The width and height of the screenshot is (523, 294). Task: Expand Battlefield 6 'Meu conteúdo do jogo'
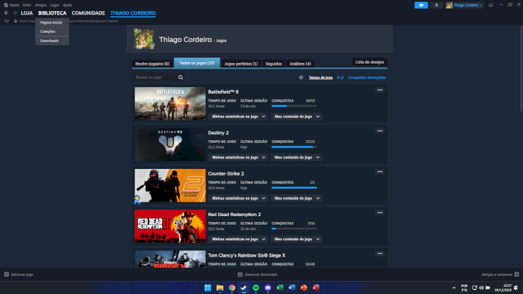(297, 117)
